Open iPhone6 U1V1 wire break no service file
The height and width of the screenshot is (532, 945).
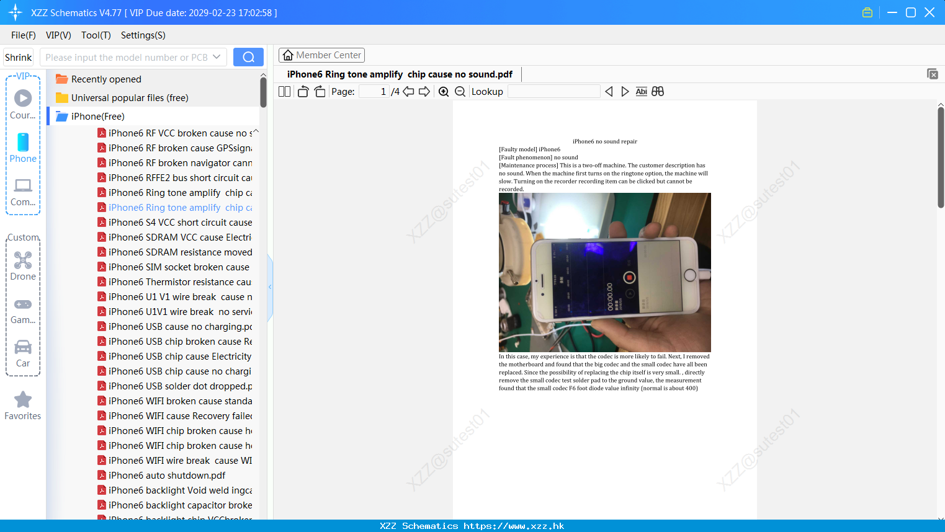click(x=174, y=312)
